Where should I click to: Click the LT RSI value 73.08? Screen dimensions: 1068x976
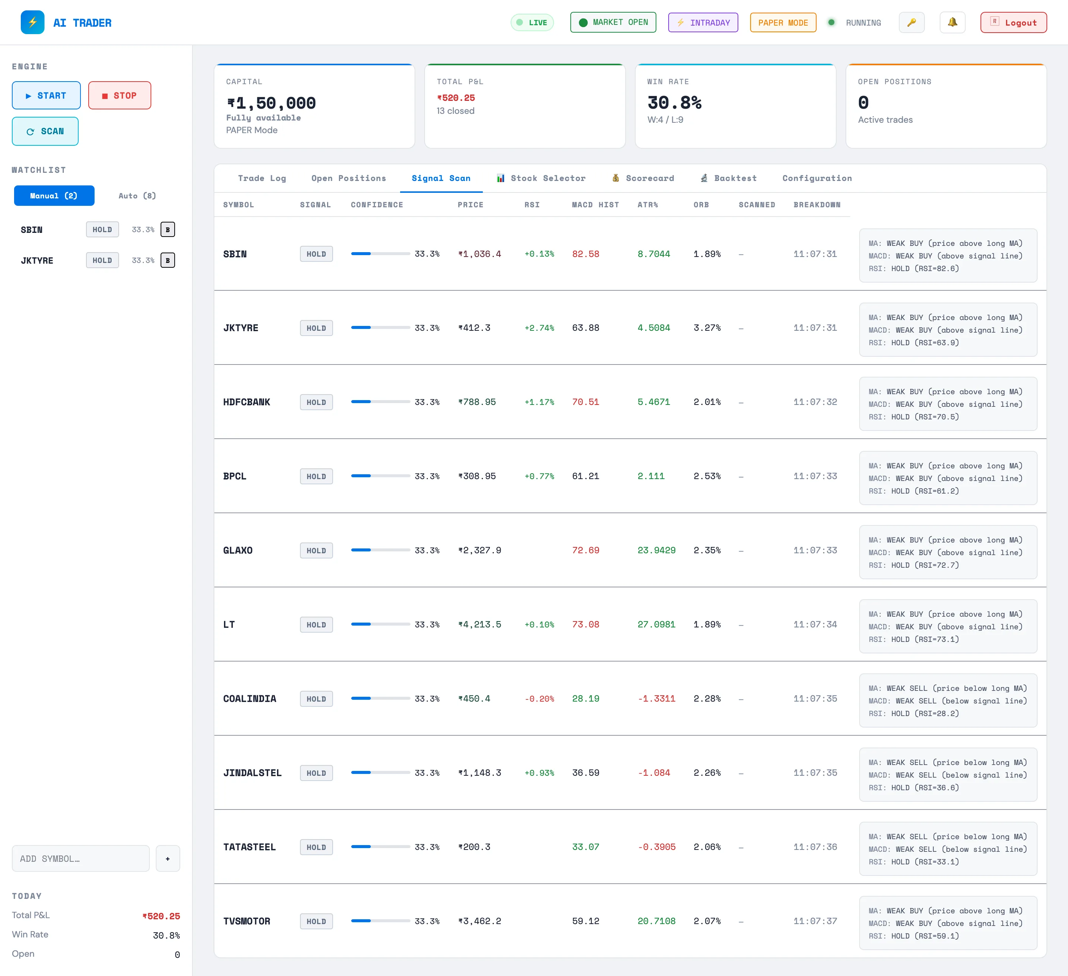point(586,624)
